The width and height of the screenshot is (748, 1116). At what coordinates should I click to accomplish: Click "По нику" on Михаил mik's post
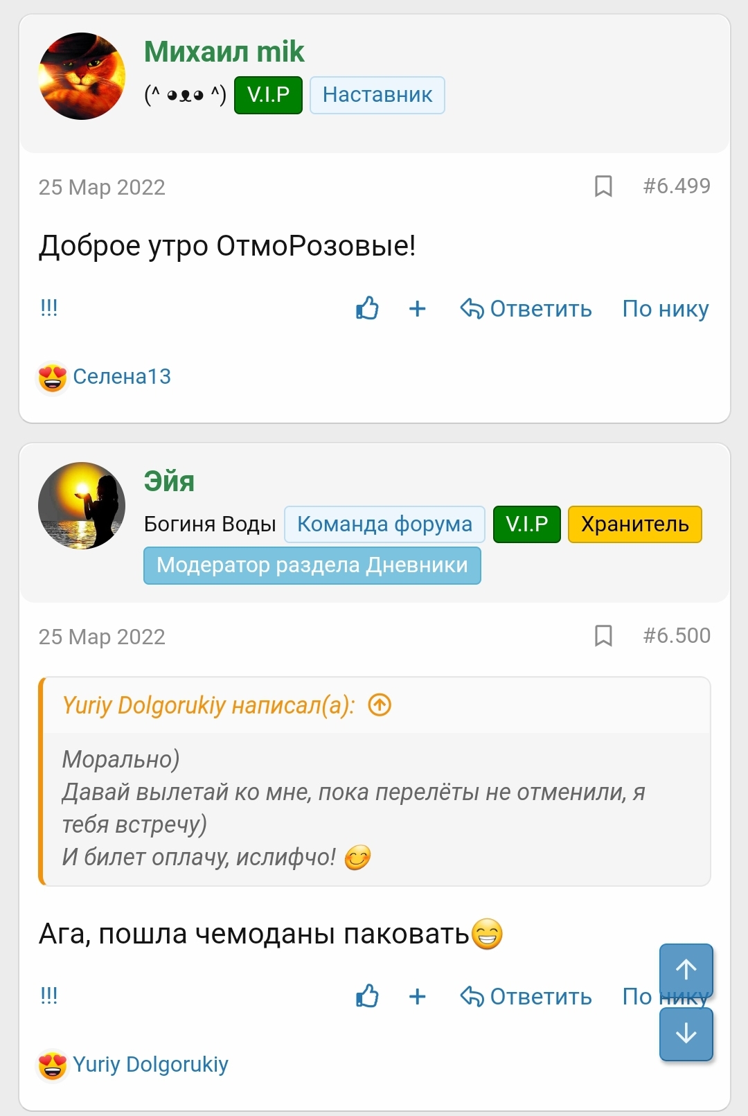pyautogui.click(x=665, y=308)
